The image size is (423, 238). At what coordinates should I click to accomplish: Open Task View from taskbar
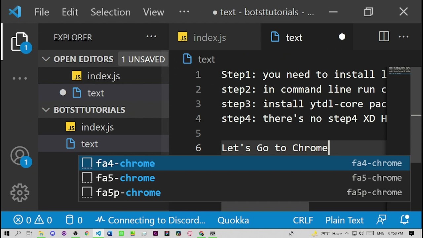pos(29,233)
